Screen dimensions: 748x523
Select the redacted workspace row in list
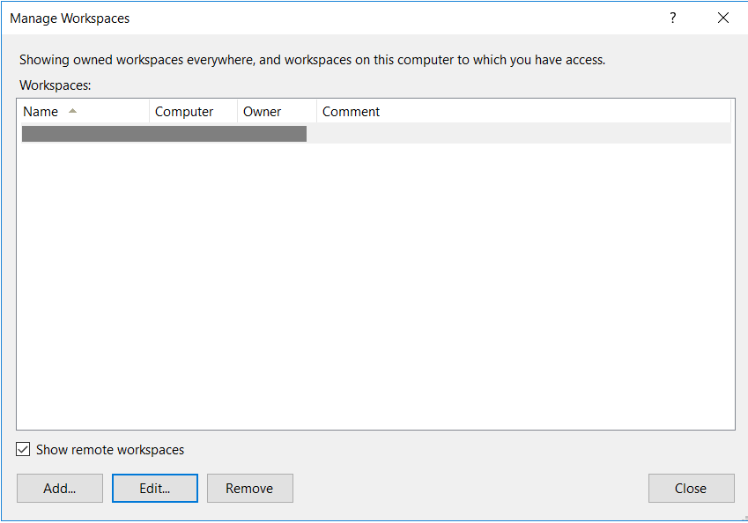(x=164, y=134)
